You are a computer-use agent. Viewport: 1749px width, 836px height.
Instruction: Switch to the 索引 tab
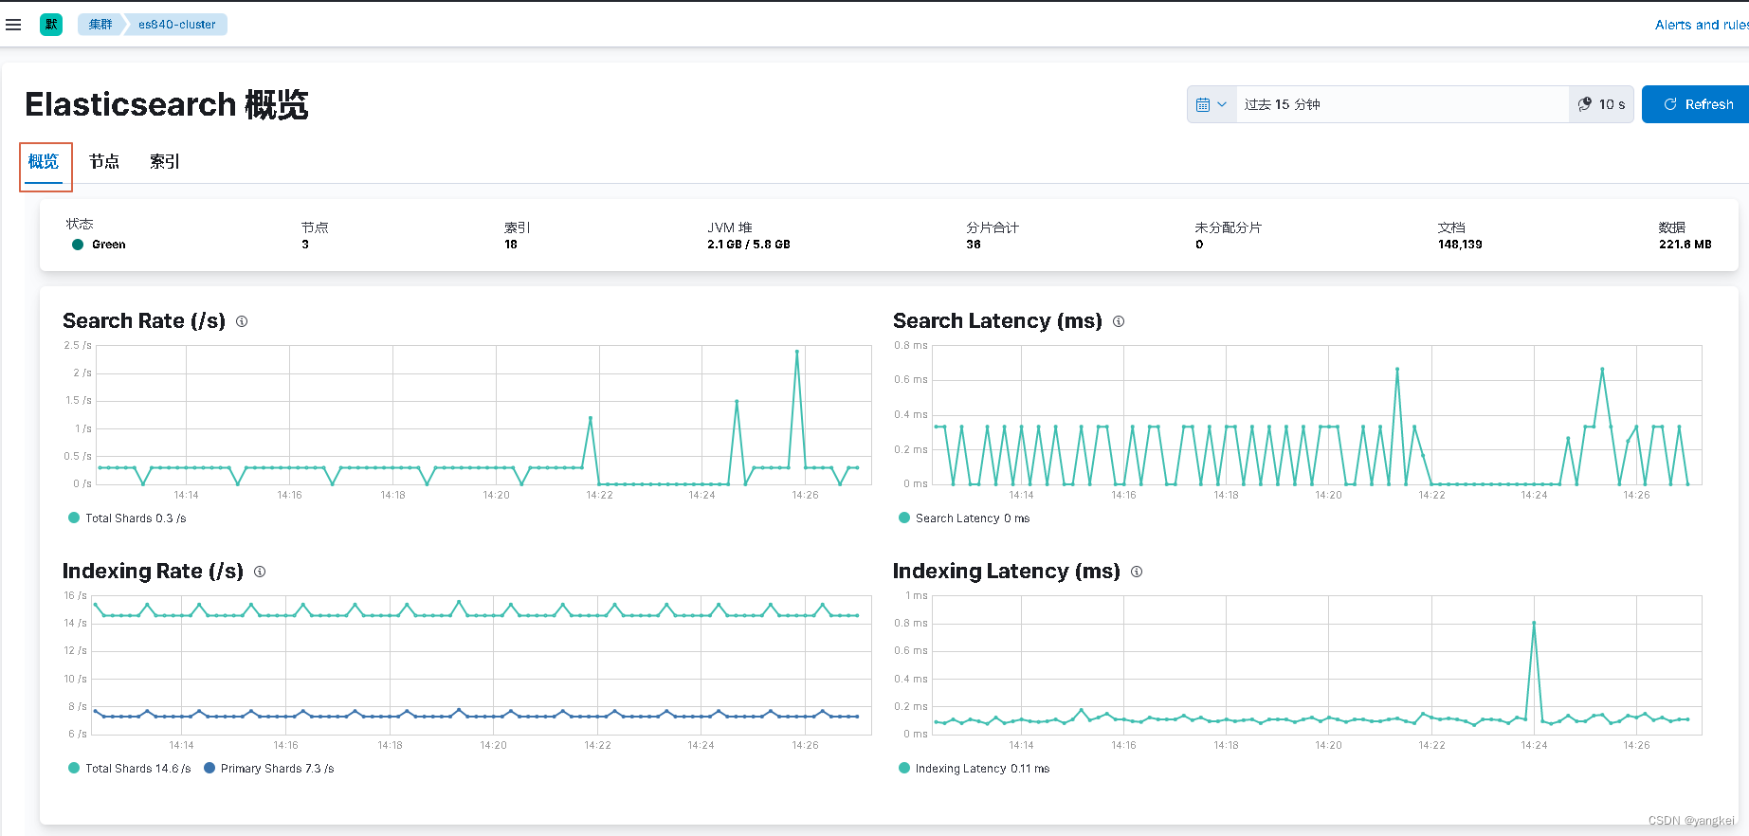pyautogui.click(x=165, y=162)
